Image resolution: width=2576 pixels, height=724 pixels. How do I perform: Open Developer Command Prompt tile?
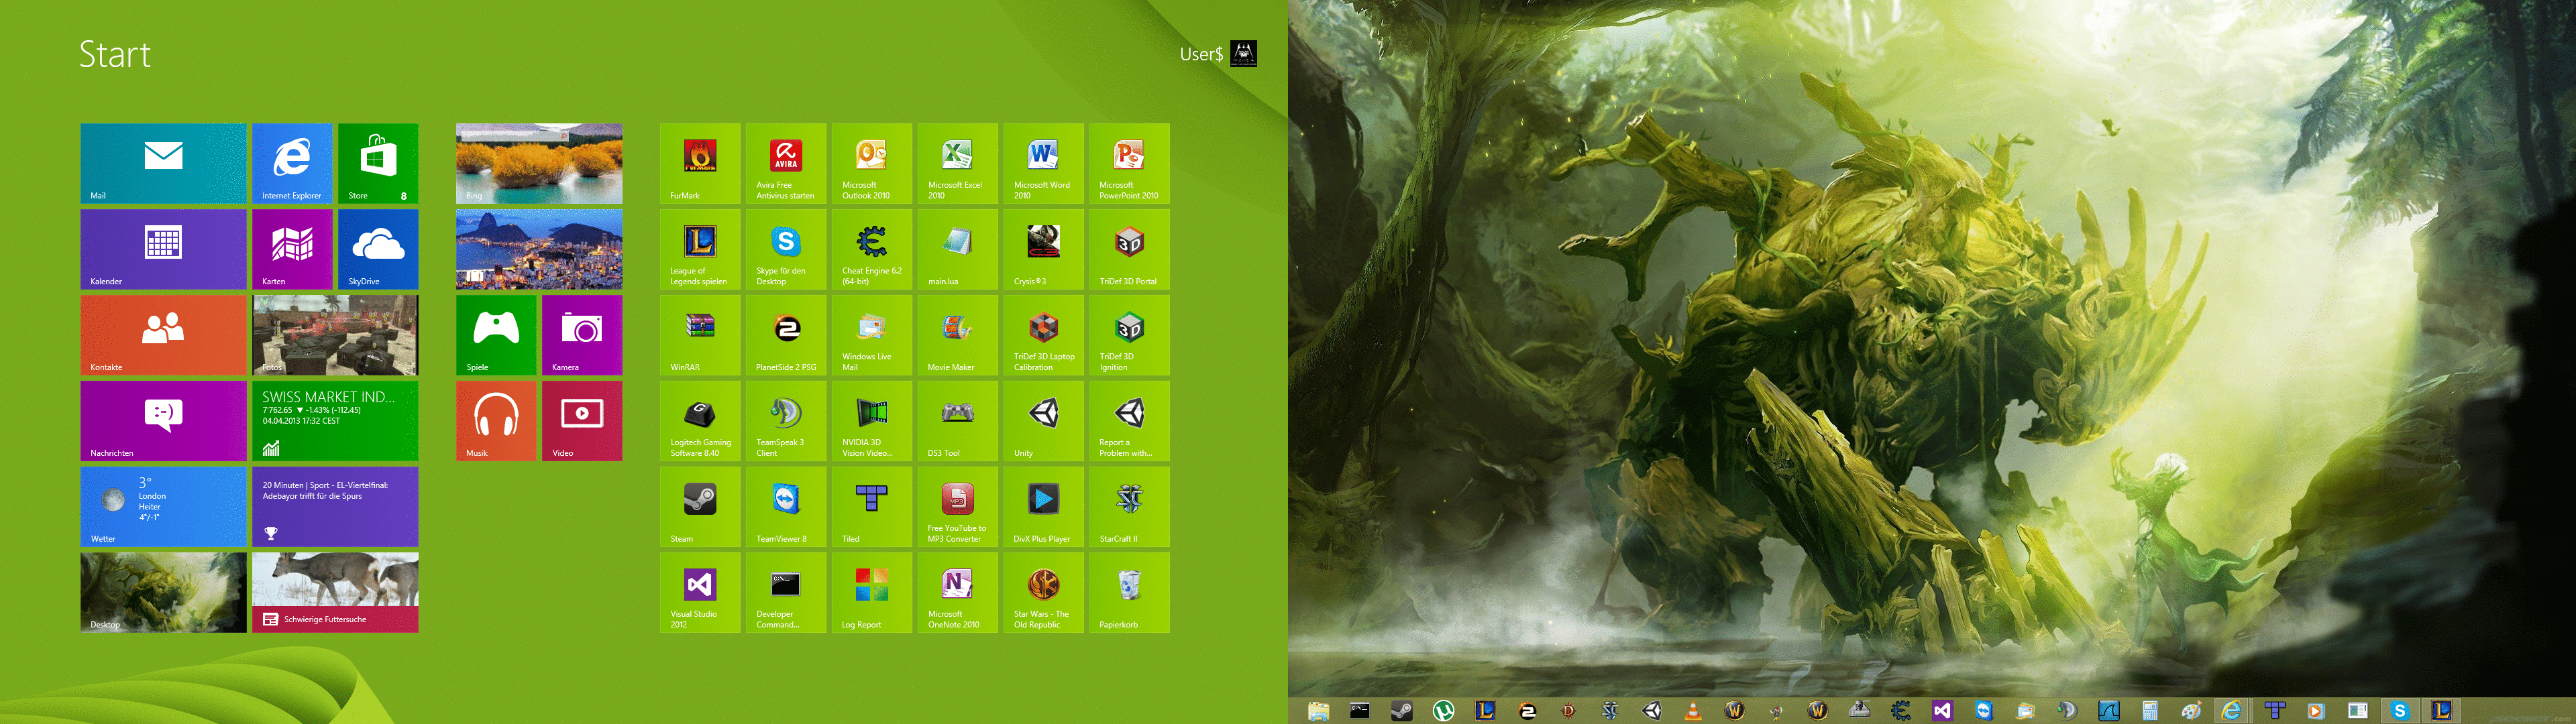click(x=786, y=593)
